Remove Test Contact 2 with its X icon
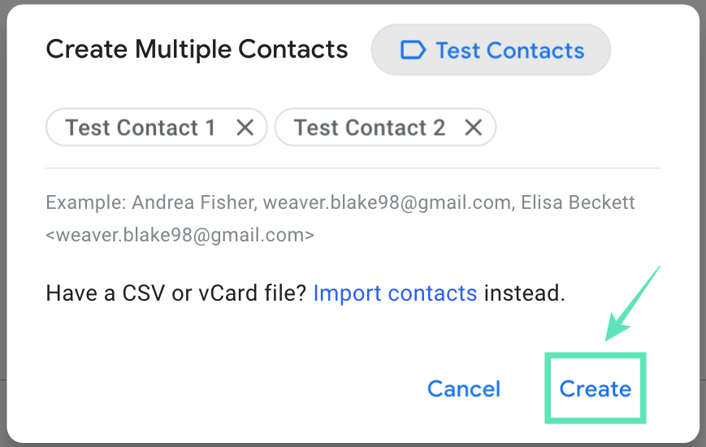706x447 pixels. (x=474, y=128)
